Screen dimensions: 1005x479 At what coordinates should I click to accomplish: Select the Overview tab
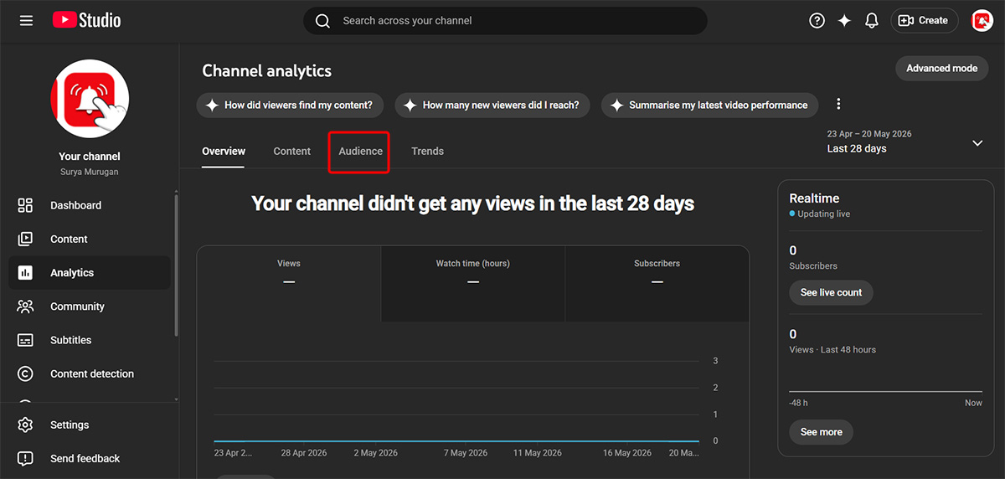point(224,152)
